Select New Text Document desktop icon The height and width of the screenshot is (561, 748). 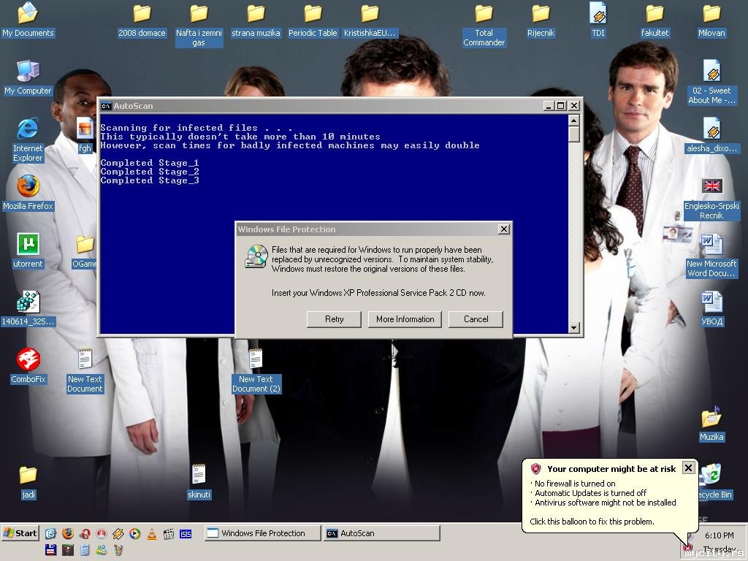coord(85,371)
